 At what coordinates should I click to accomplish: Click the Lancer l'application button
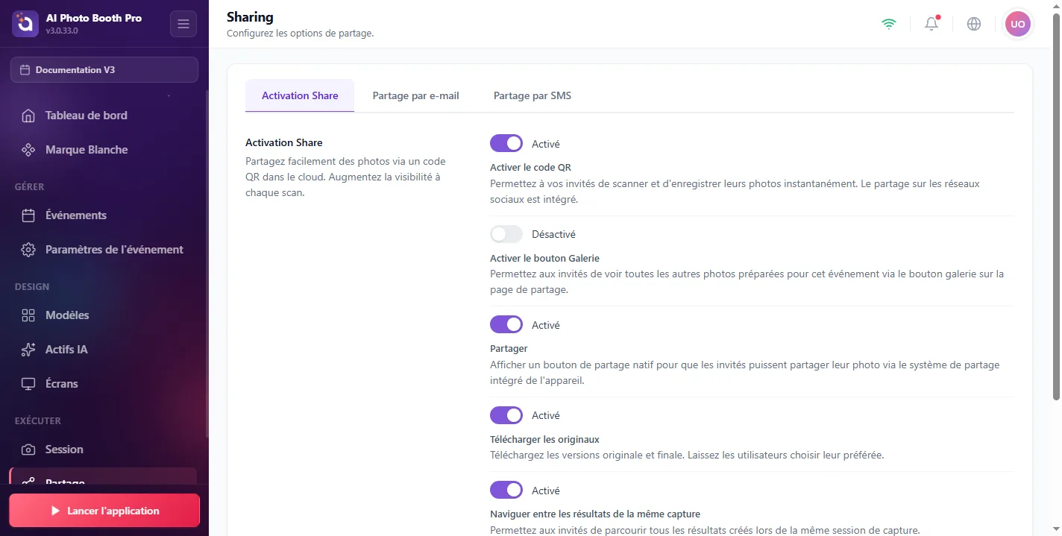104,511
